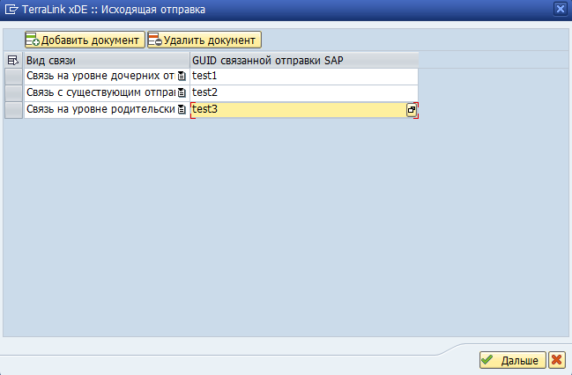Select the row marker for test2 row

(x=13, y=92)
